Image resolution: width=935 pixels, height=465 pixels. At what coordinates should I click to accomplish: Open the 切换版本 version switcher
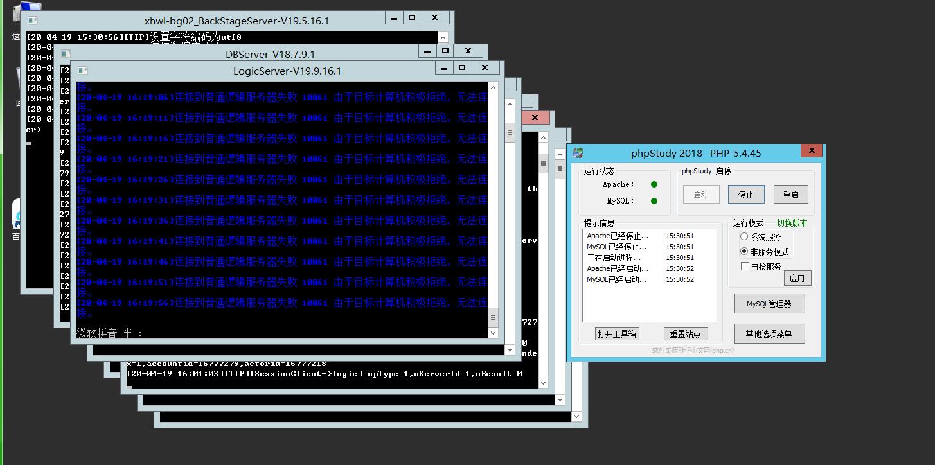[x=792, y=223]
